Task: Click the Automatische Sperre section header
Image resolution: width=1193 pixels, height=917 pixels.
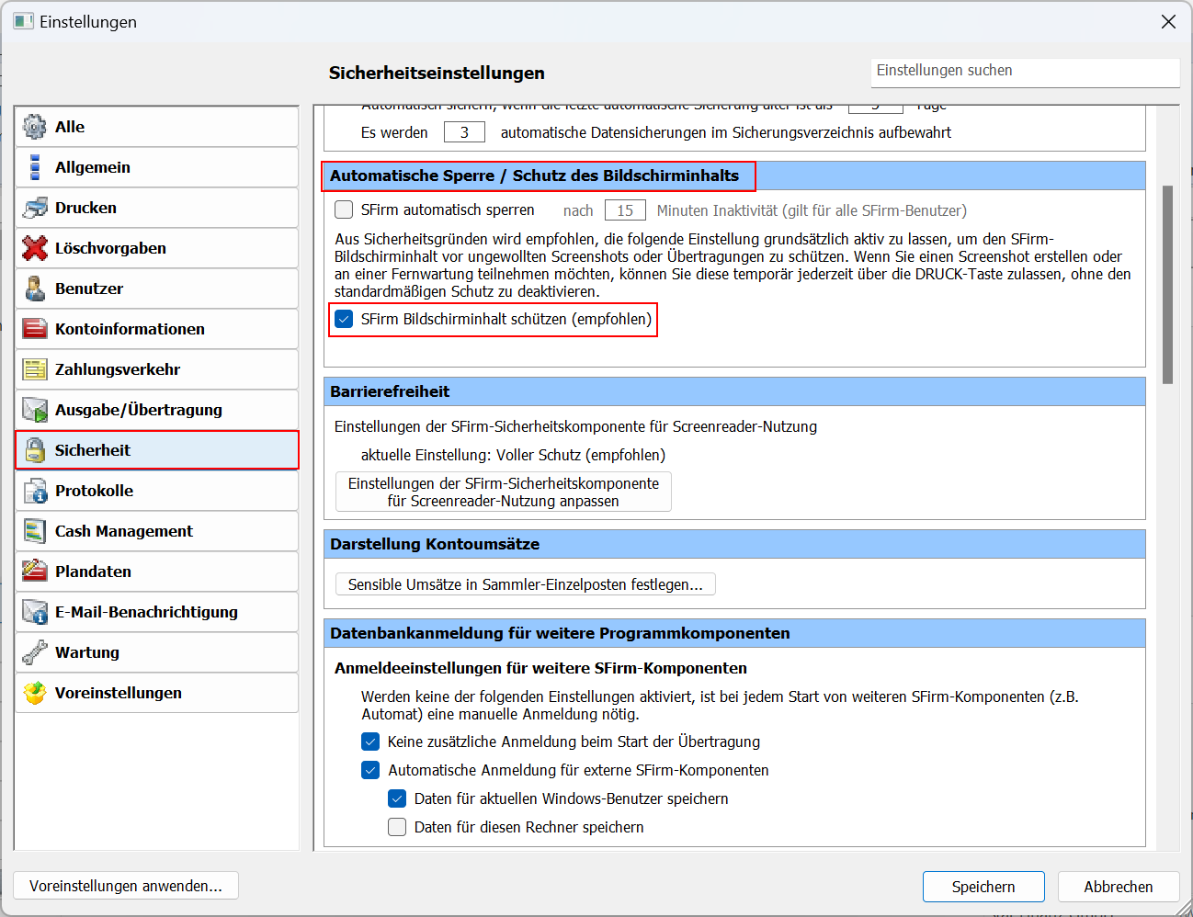Action: pos(734,175)
